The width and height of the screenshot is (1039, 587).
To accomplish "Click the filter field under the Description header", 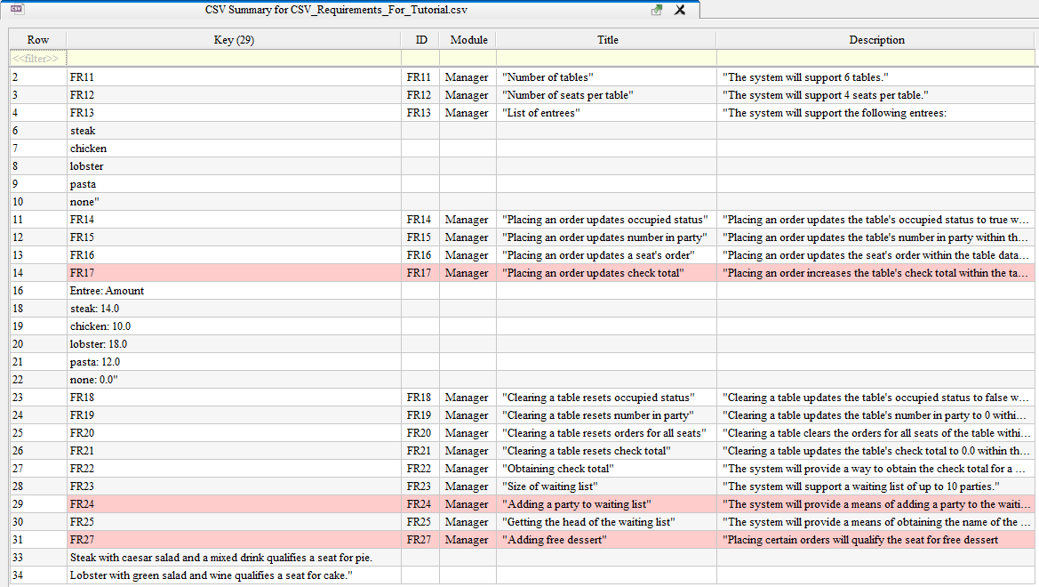I will tap(876, 57).
